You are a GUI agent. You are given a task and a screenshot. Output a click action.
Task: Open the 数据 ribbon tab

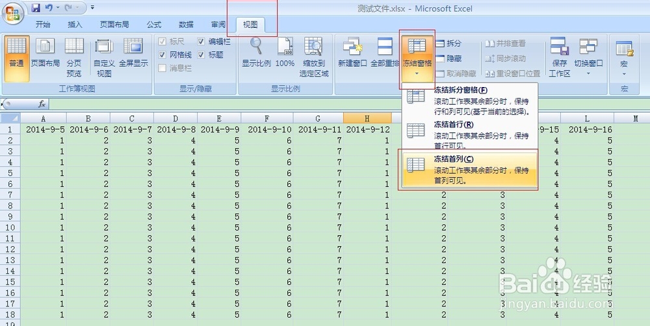coord(186,25)
